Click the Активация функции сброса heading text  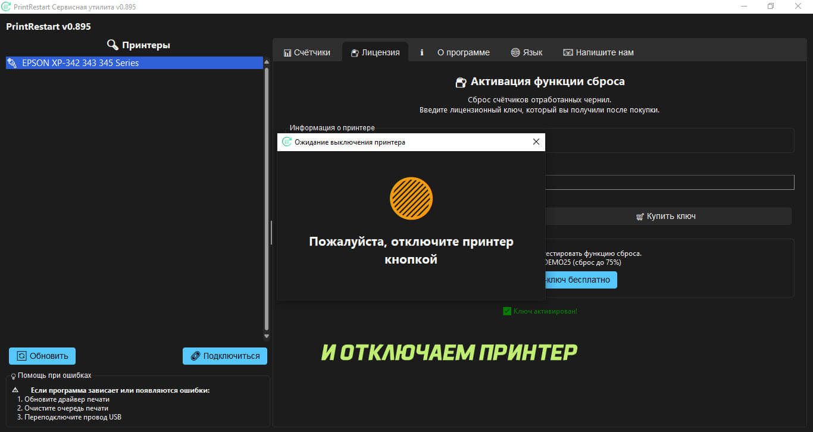pyautogui.click(x=548, y=82)
